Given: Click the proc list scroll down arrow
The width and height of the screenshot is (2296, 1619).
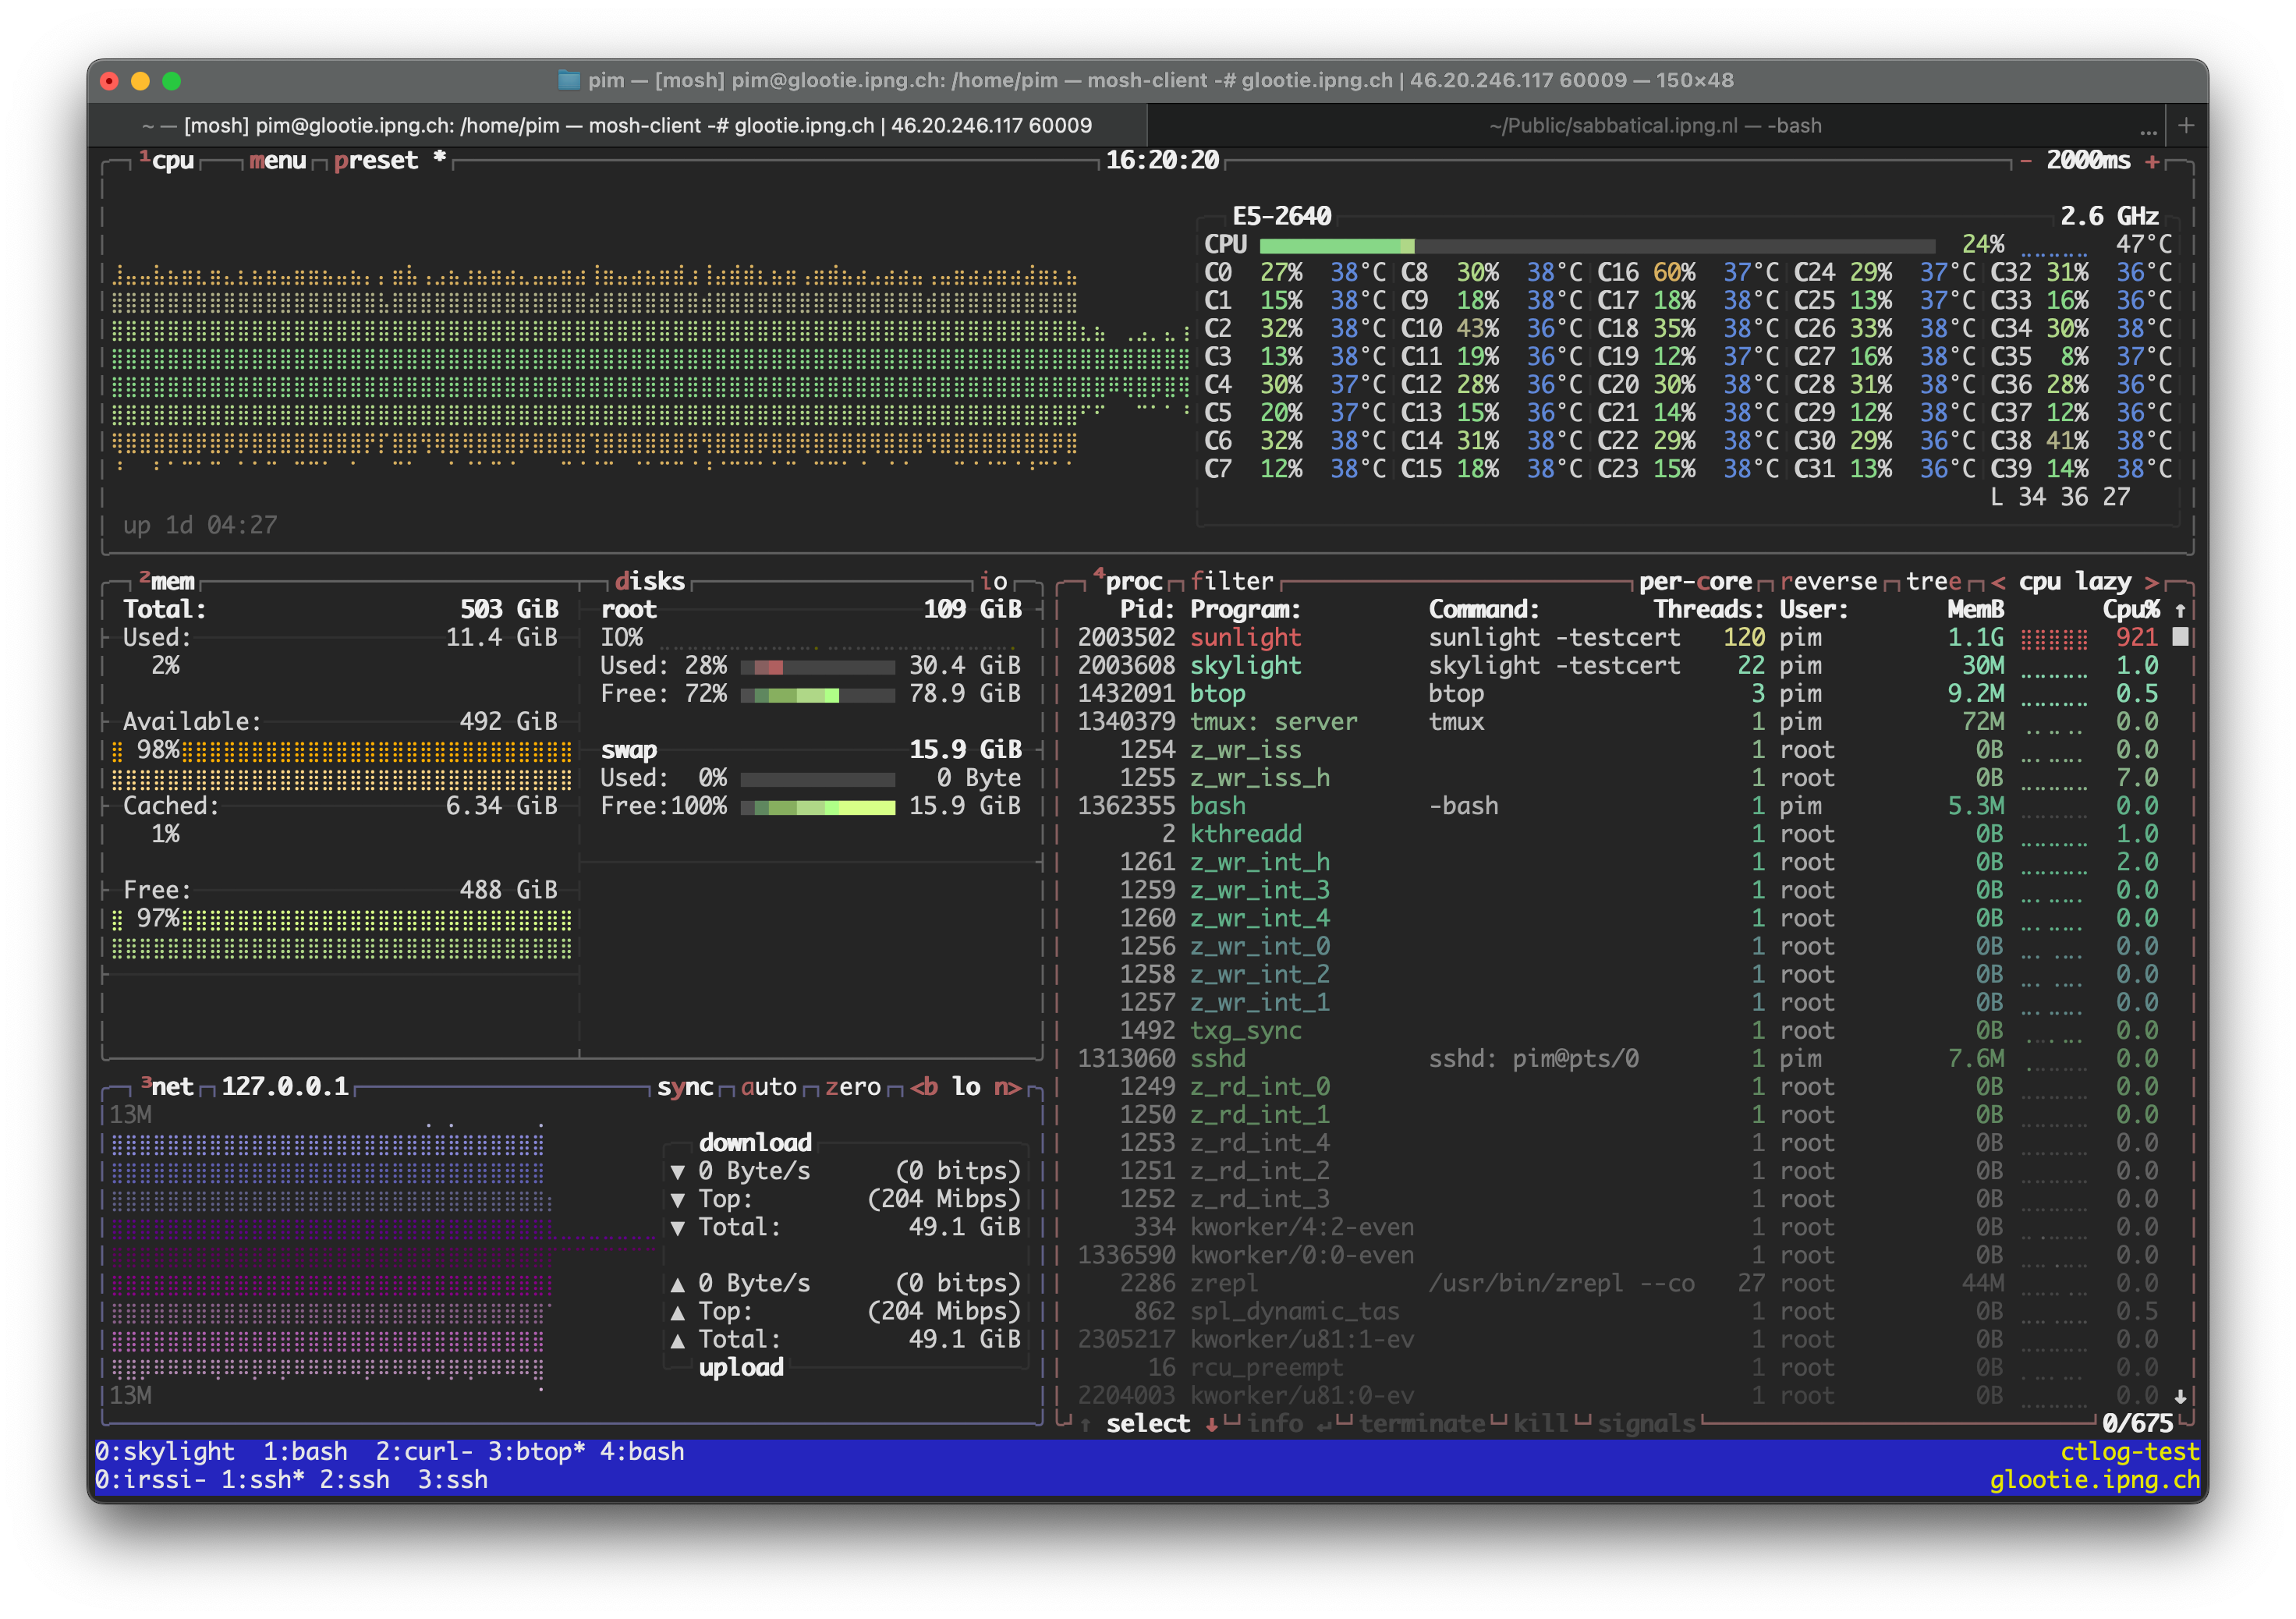Looking at the screenshot, I should point(2180,1396).
